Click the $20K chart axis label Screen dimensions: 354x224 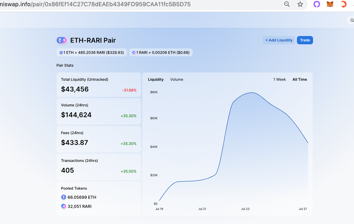(154, 175)
